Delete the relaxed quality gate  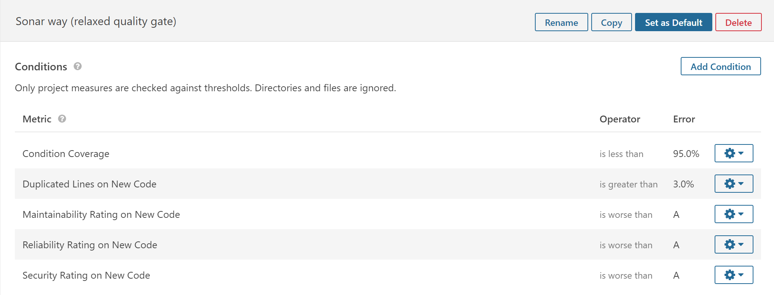tap(738, 22)
